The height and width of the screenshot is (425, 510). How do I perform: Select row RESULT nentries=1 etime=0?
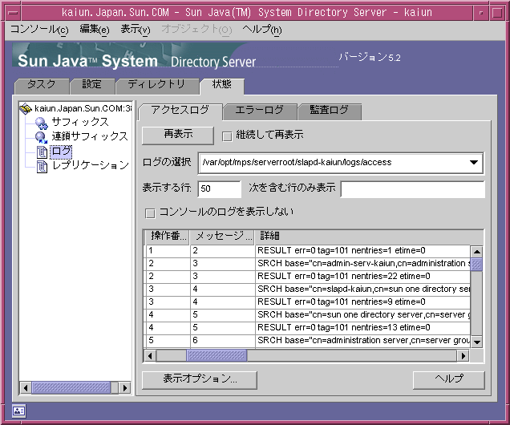click(308, 251)
